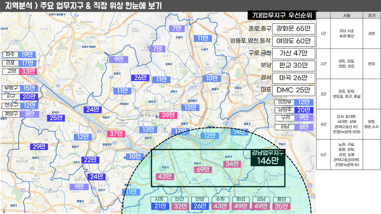Select the 경기 column header in table

371,16
